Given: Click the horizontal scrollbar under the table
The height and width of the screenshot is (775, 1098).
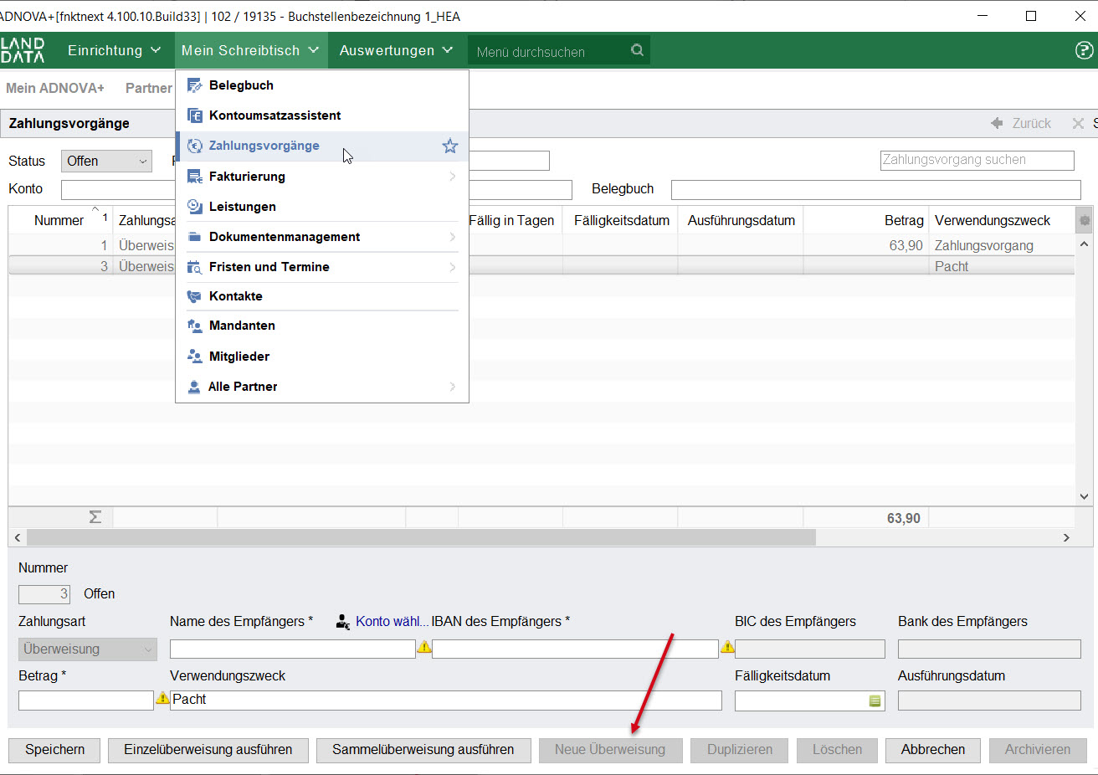Looking at the screenshot, I should pyautogui.click(x=421, y=537).
